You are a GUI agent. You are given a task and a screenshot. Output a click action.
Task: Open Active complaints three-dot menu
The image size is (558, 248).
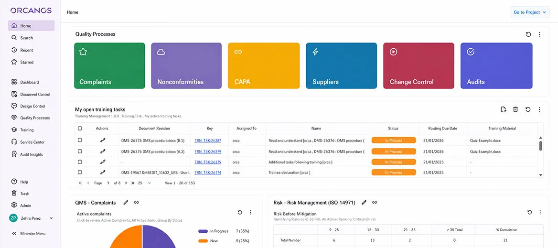point(250,213)
